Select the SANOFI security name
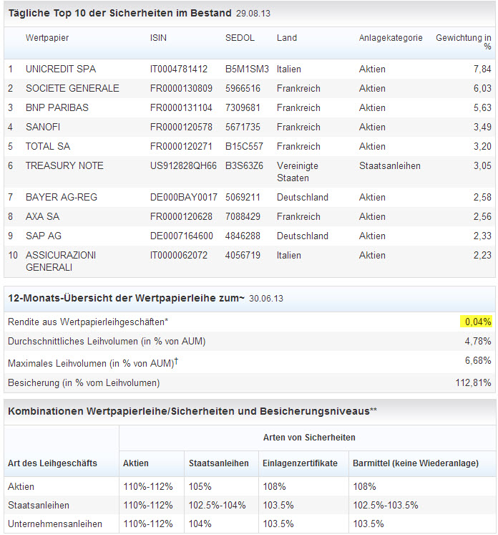498x535 pixels. coord(43,127)
